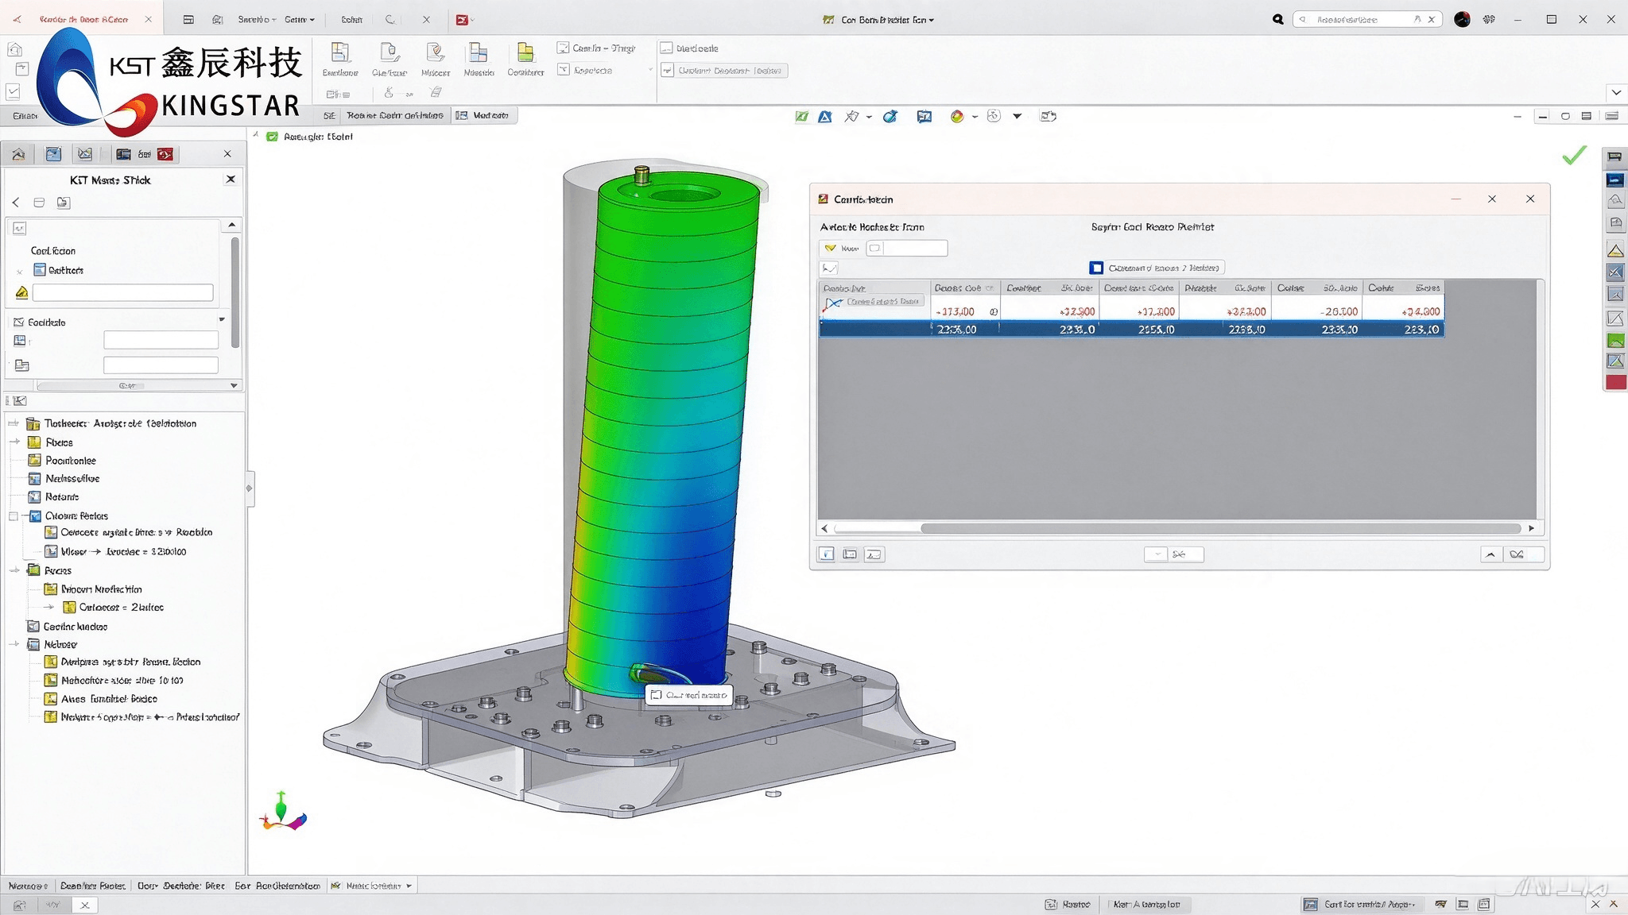The width and height of the screenshot is (1628, 915).
Task: Click the yellow warning triangle beside the left-panel text field
Action: [21, 293]
